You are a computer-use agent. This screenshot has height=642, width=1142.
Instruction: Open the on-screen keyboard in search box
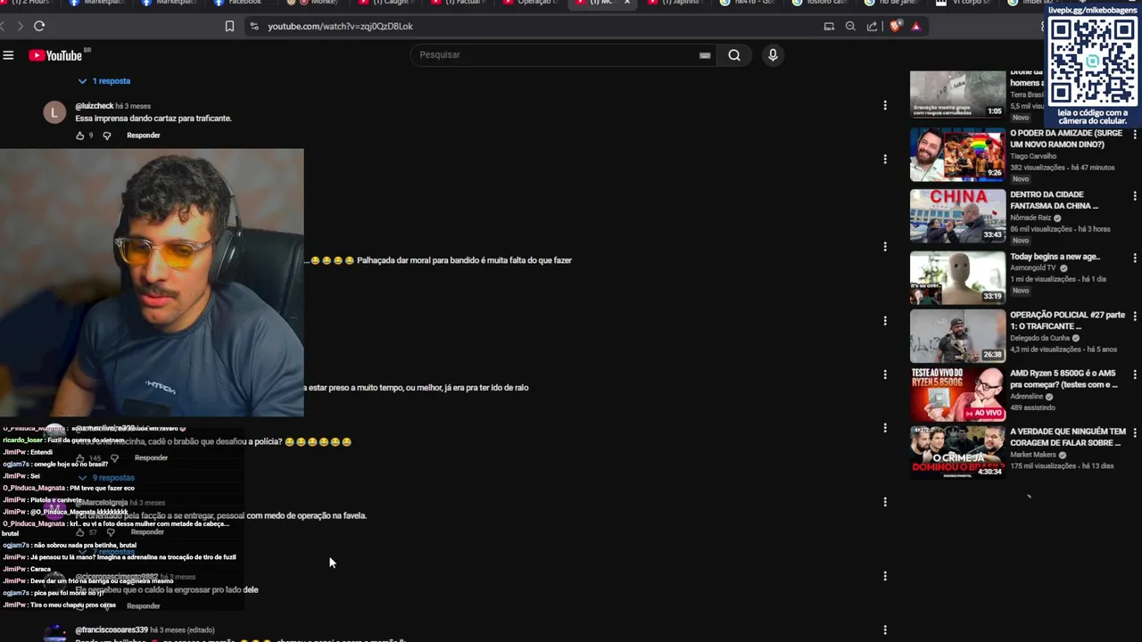705,55
